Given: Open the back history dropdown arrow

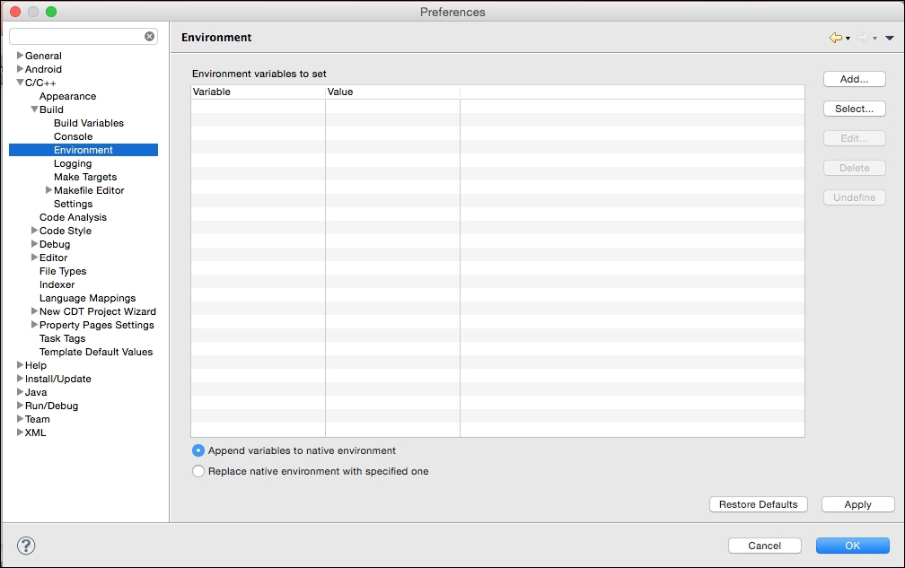Looking at the screenshot, I should click(x=848, y=39).
